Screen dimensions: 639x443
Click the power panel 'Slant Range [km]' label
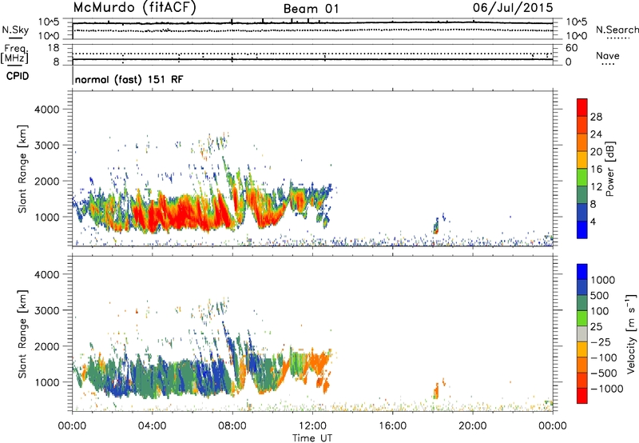click(x=22, y=169)
